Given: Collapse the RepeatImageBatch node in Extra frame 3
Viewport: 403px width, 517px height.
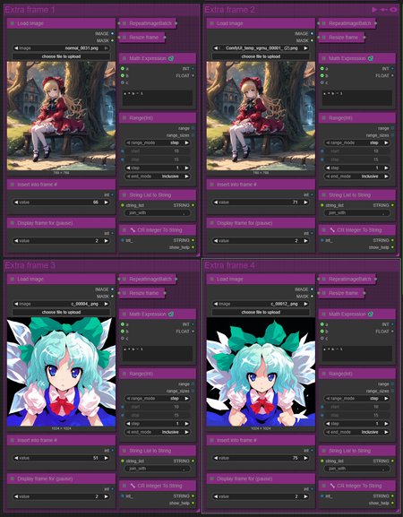Looking at the screenshot, I should coord(124,279).
